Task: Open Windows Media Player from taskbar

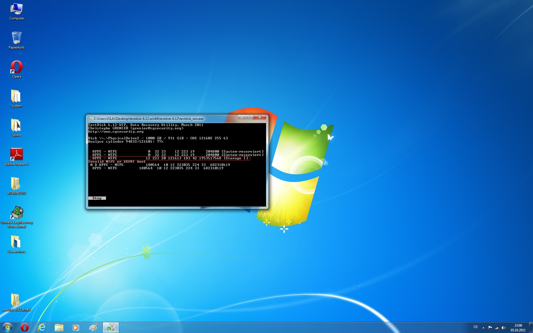Action: [76, 327]
